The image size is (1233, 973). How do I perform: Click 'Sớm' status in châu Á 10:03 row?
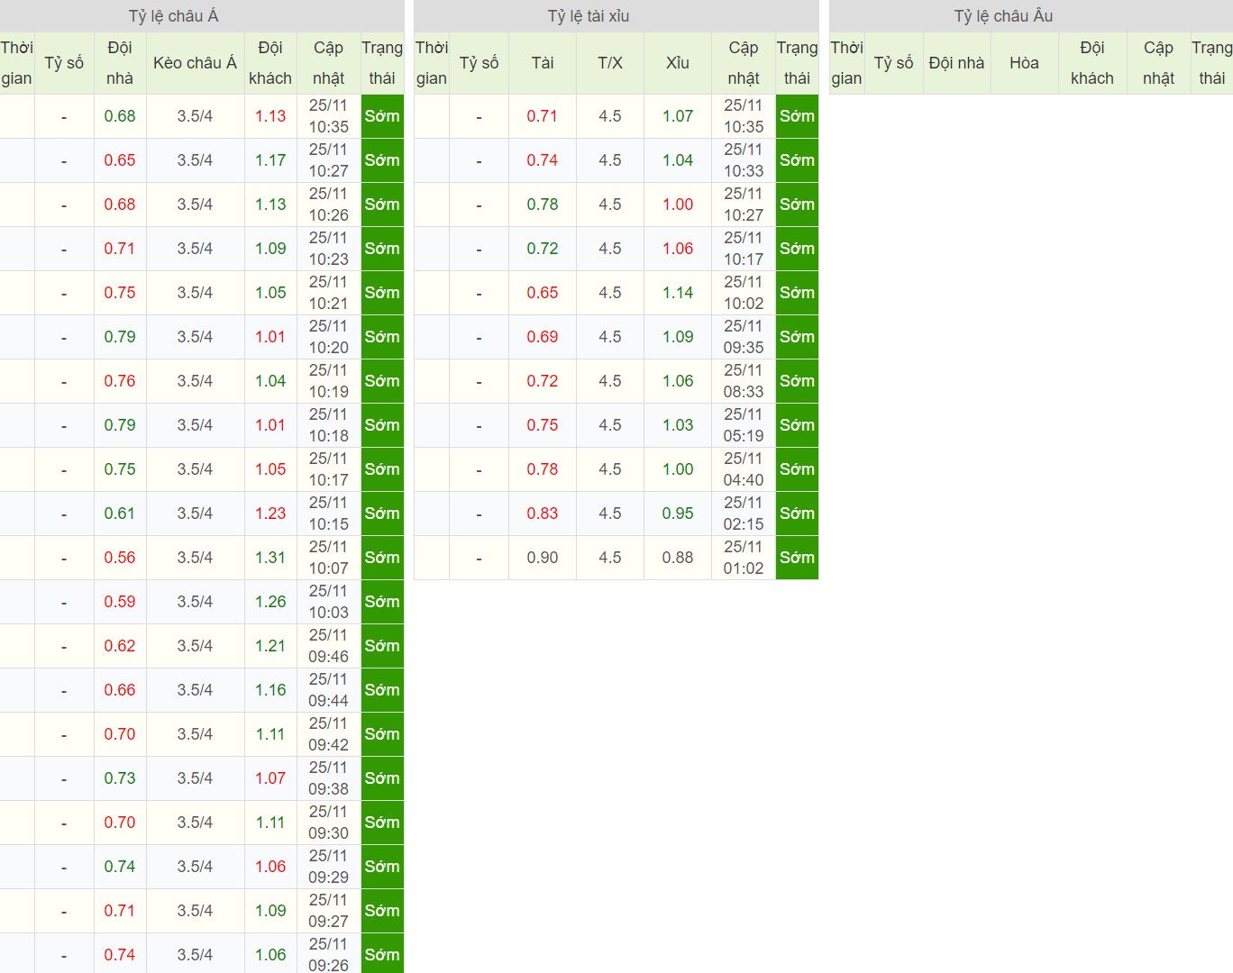coord(382,602)
